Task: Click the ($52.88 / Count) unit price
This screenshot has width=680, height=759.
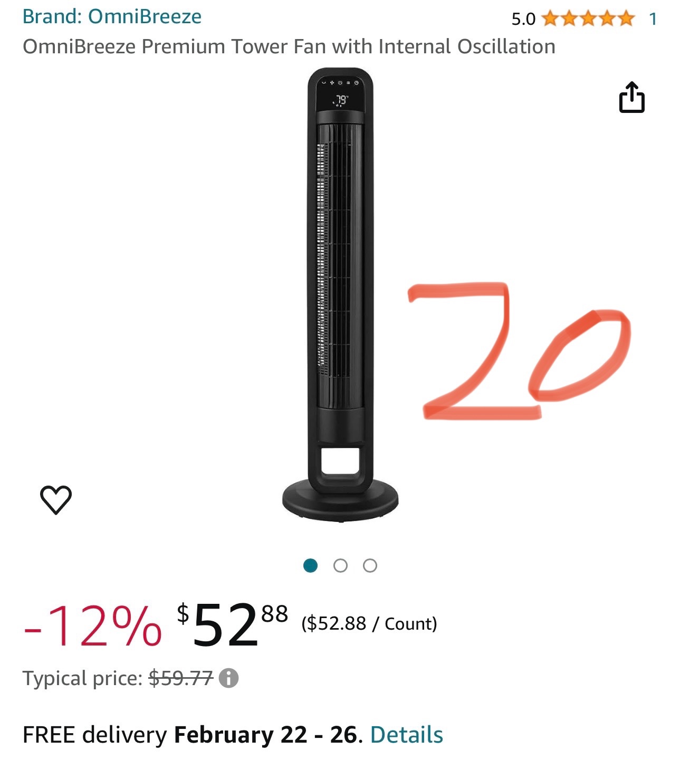Action: (369, 623)
